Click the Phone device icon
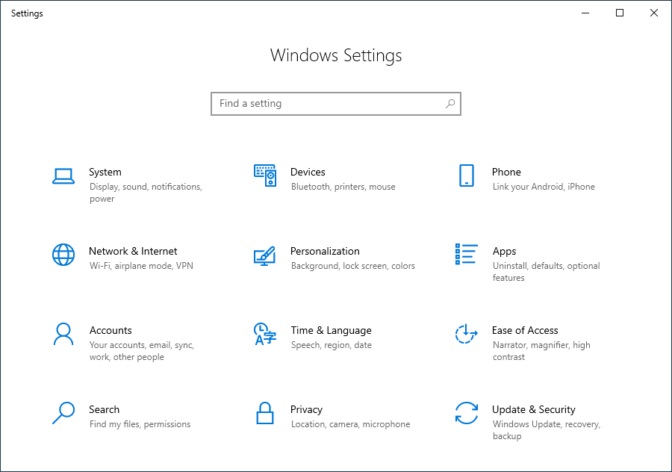This screenshot has height=472, width=672. click(466, 176)
